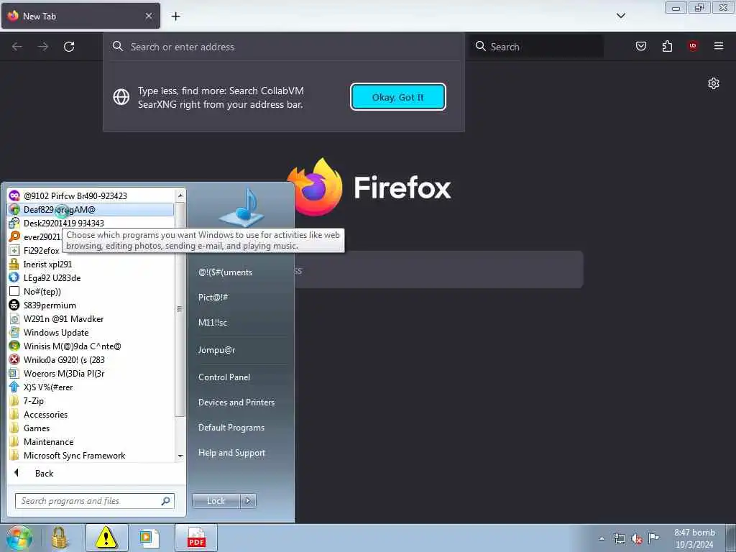Click the Windows Start orb
The image size is (736, 552).
[x=19, y=538]
